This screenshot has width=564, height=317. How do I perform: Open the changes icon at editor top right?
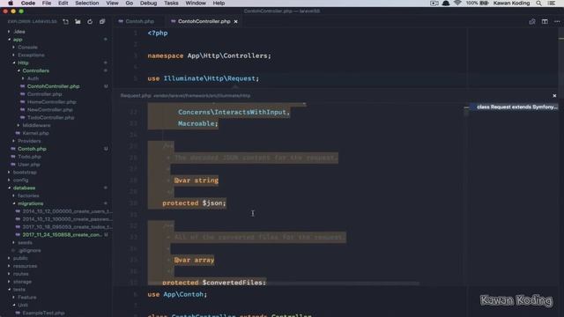click(532, 21)
